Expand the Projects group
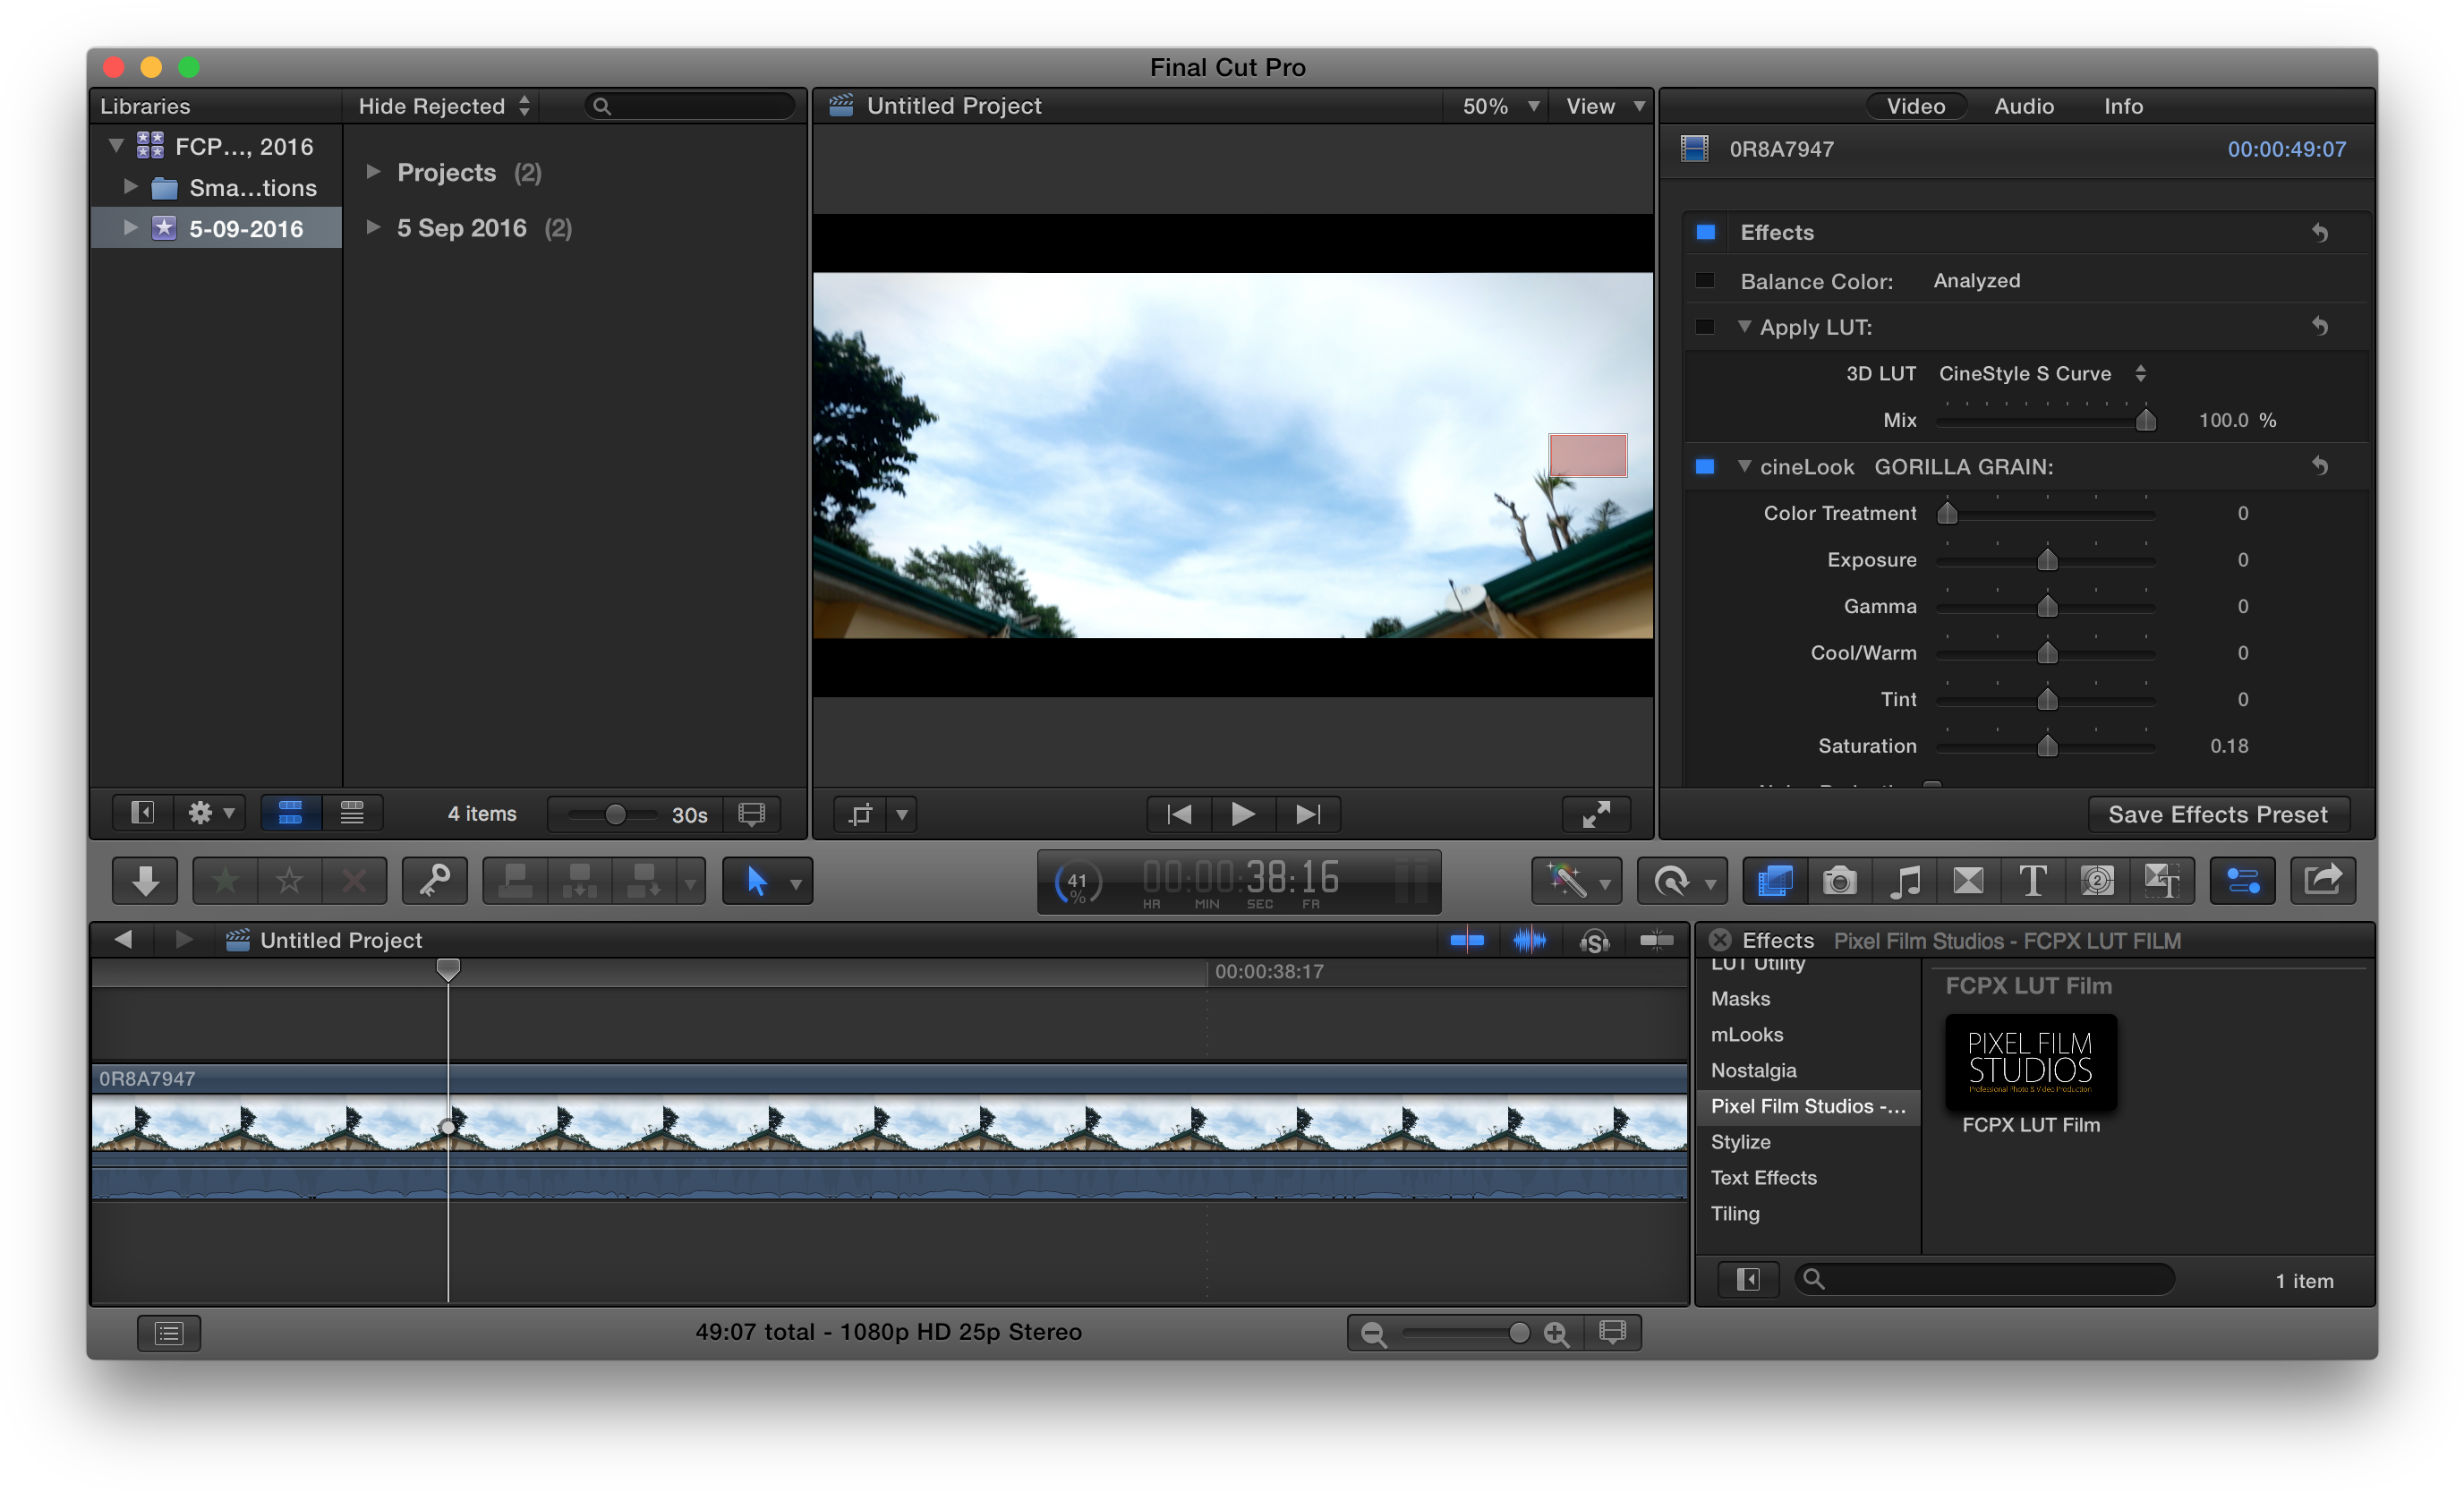Viewport: 2464px width, 1492px height. click(x=373, y=172)
